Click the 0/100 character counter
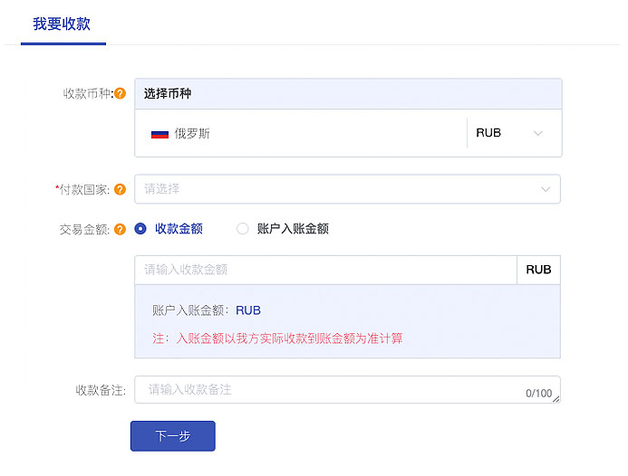This screenshot has width=628, height=476. 537,394
